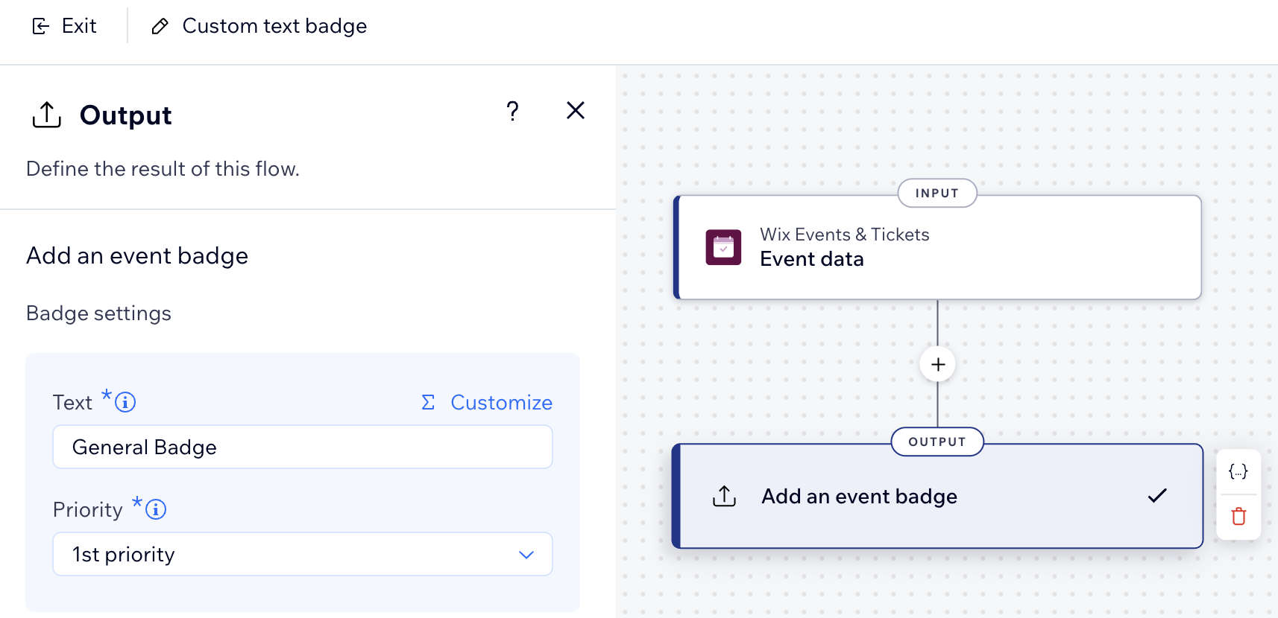Click the Exit icon in top bar
The height and width of the screenshot is (618, 1278).
(x=40, y=27)
